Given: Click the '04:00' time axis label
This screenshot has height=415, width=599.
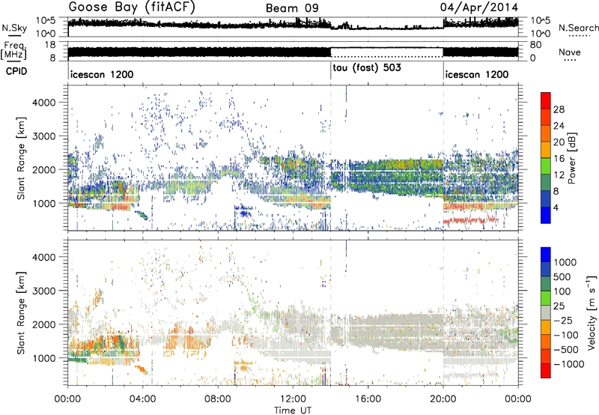Looking at the screenshot, I should [x=143, y=399].
